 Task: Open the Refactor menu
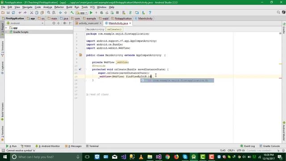59,7
